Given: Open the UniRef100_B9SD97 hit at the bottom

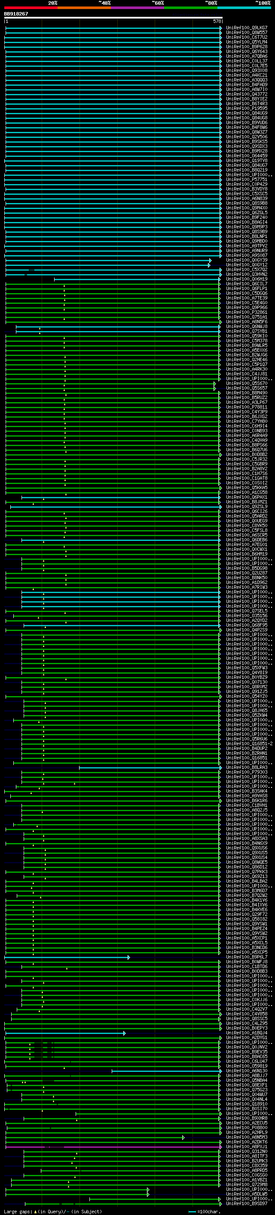Looking at the screenshot, I should pyautogui.click(x=246, y=1204).
